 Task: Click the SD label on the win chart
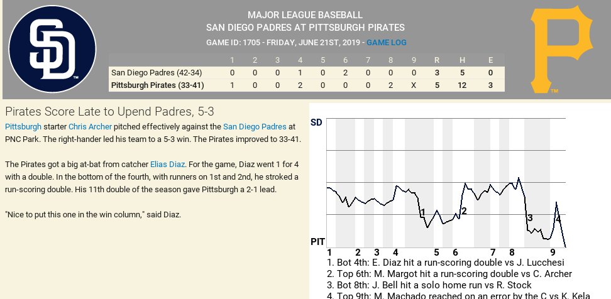point(316,122)
